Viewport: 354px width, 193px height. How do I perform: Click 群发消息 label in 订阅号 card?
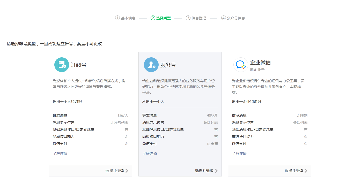point(60,115)
